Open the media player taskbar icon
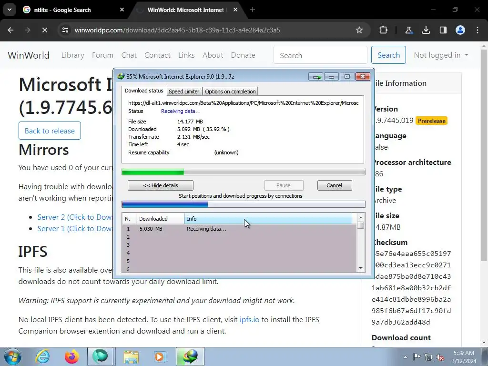This screenshot has width=488, height=366. [160, 356]
